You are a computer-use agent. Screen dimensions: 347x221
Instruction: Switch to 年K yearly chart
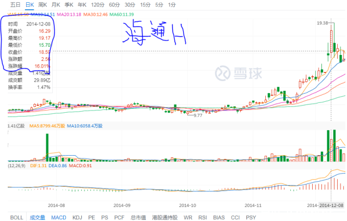82,5
